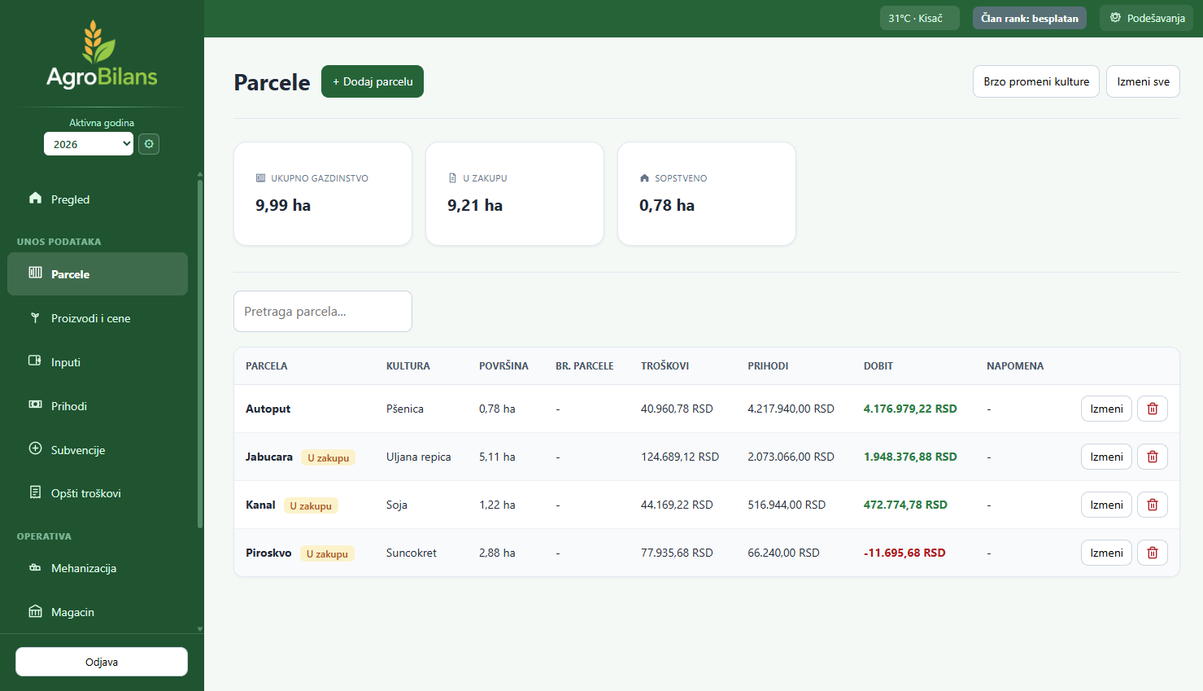Delete the Piroskvo parcel via trash icon
The image size is (1203, 691).
click(x=1153, y=553)
